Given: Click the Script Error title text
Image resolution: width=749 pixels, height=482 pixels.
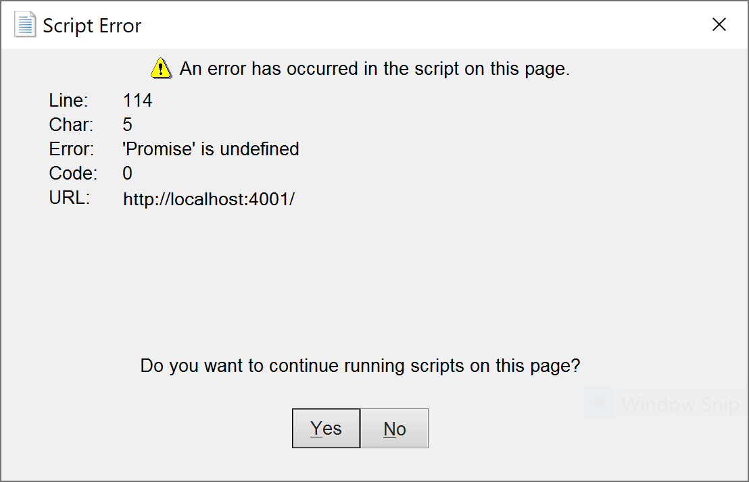Looking at the screenshot, I should [92, 25].
